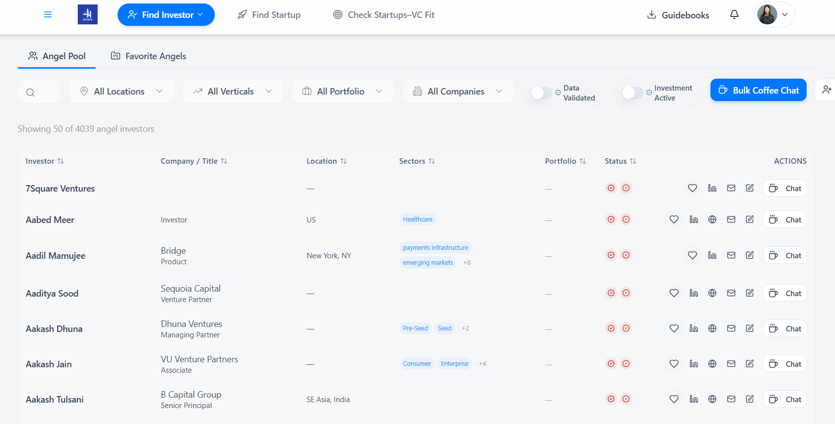Favorite Aakash Dhuna with heart icon
This screenshot has height=424, width=835.
coord(674,328)
